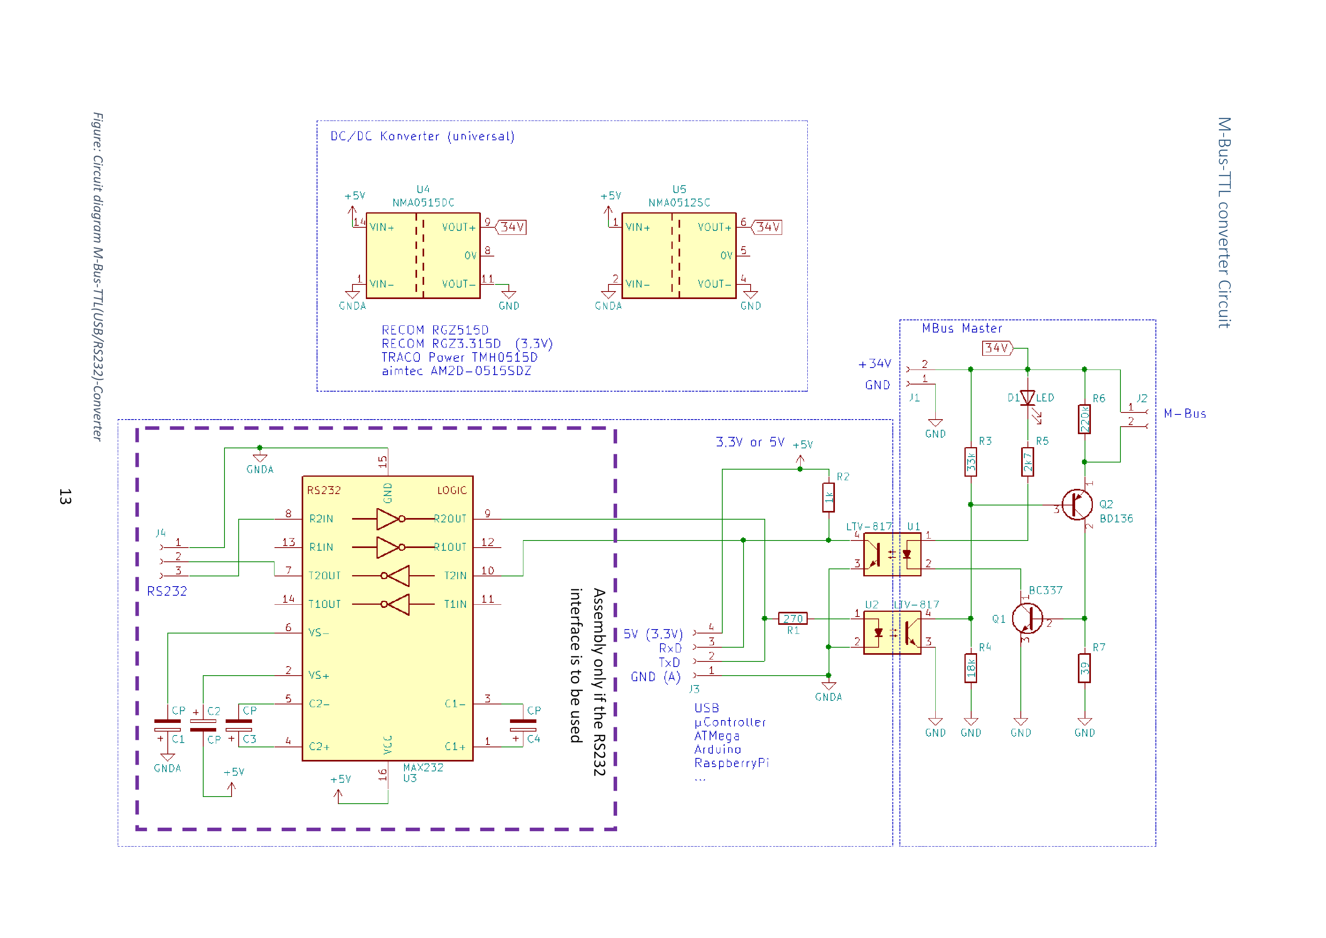Click the 'MBus Master' box title
The height and width of the screenshot is (938, 1326).
click(962, 328)
